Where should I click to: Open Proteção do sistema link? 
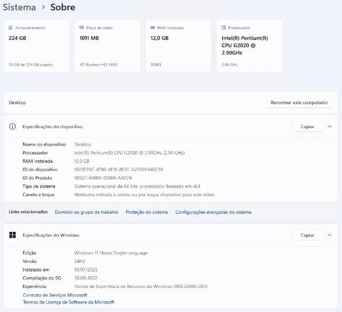click(x=146, y=212)
